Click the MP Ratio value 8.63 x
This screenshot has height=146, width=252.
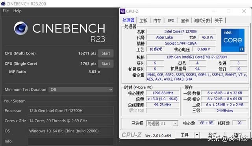tap(94, 72)
